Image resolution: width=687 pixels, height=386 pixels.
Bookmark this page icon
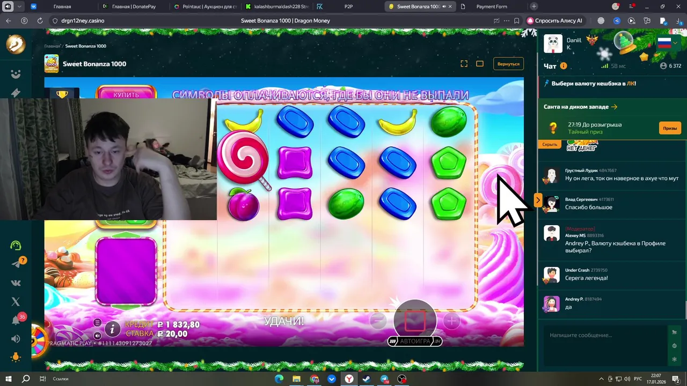(516, 20)
